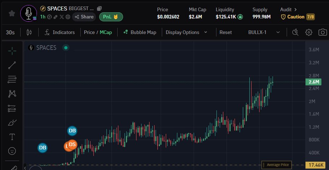This screenshot has height=170, width=329.
Task: Click the gold pill badge before SPACES
Action: [x=43, y=9]
